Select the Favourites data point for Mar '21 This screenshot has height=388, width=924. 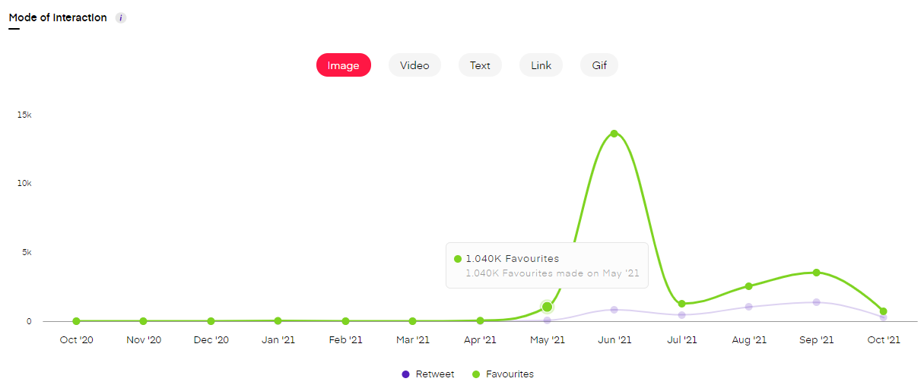[x=412, y=321]
